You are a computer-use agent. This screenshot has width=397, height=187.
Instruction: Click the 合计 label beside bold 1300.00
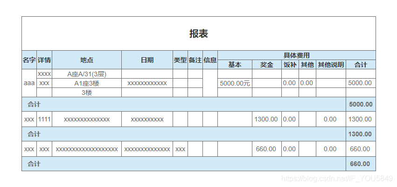click(34, 134)
